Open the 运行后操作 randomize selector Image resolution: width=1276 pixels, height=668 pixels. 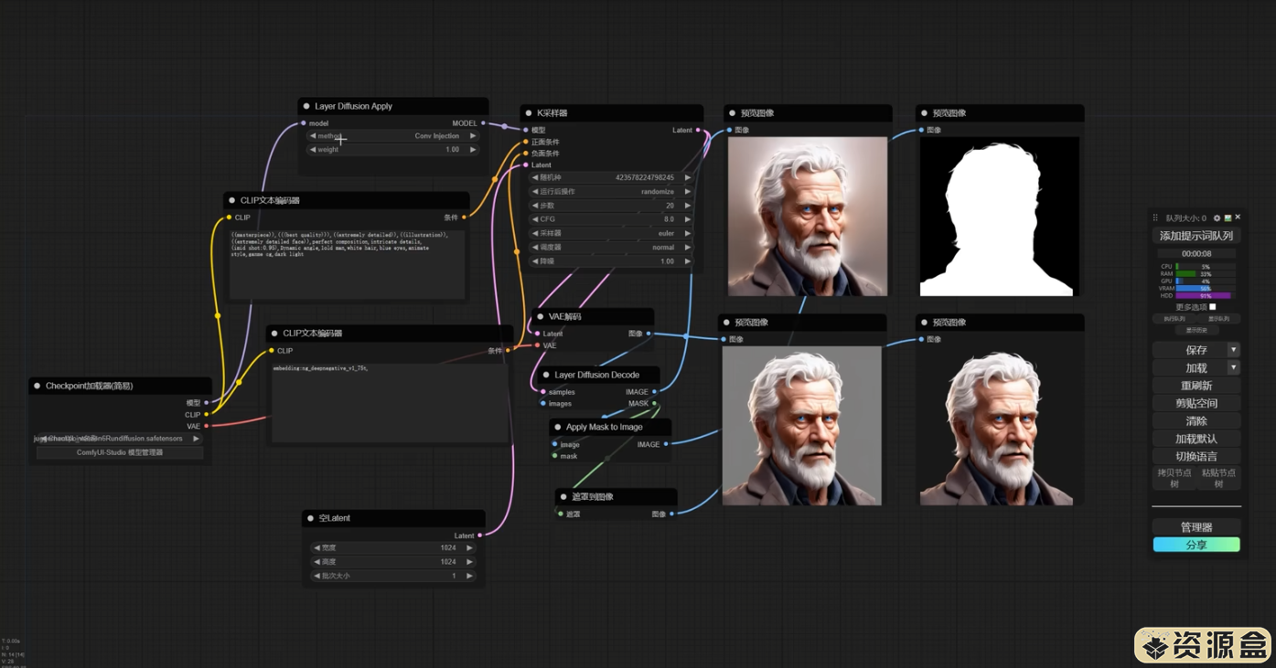click(x=611, y=192)
